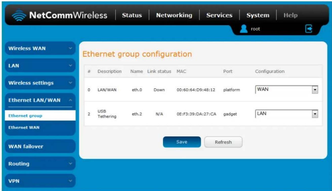
Task: Open the Status menu
Action: coord(132,15)
